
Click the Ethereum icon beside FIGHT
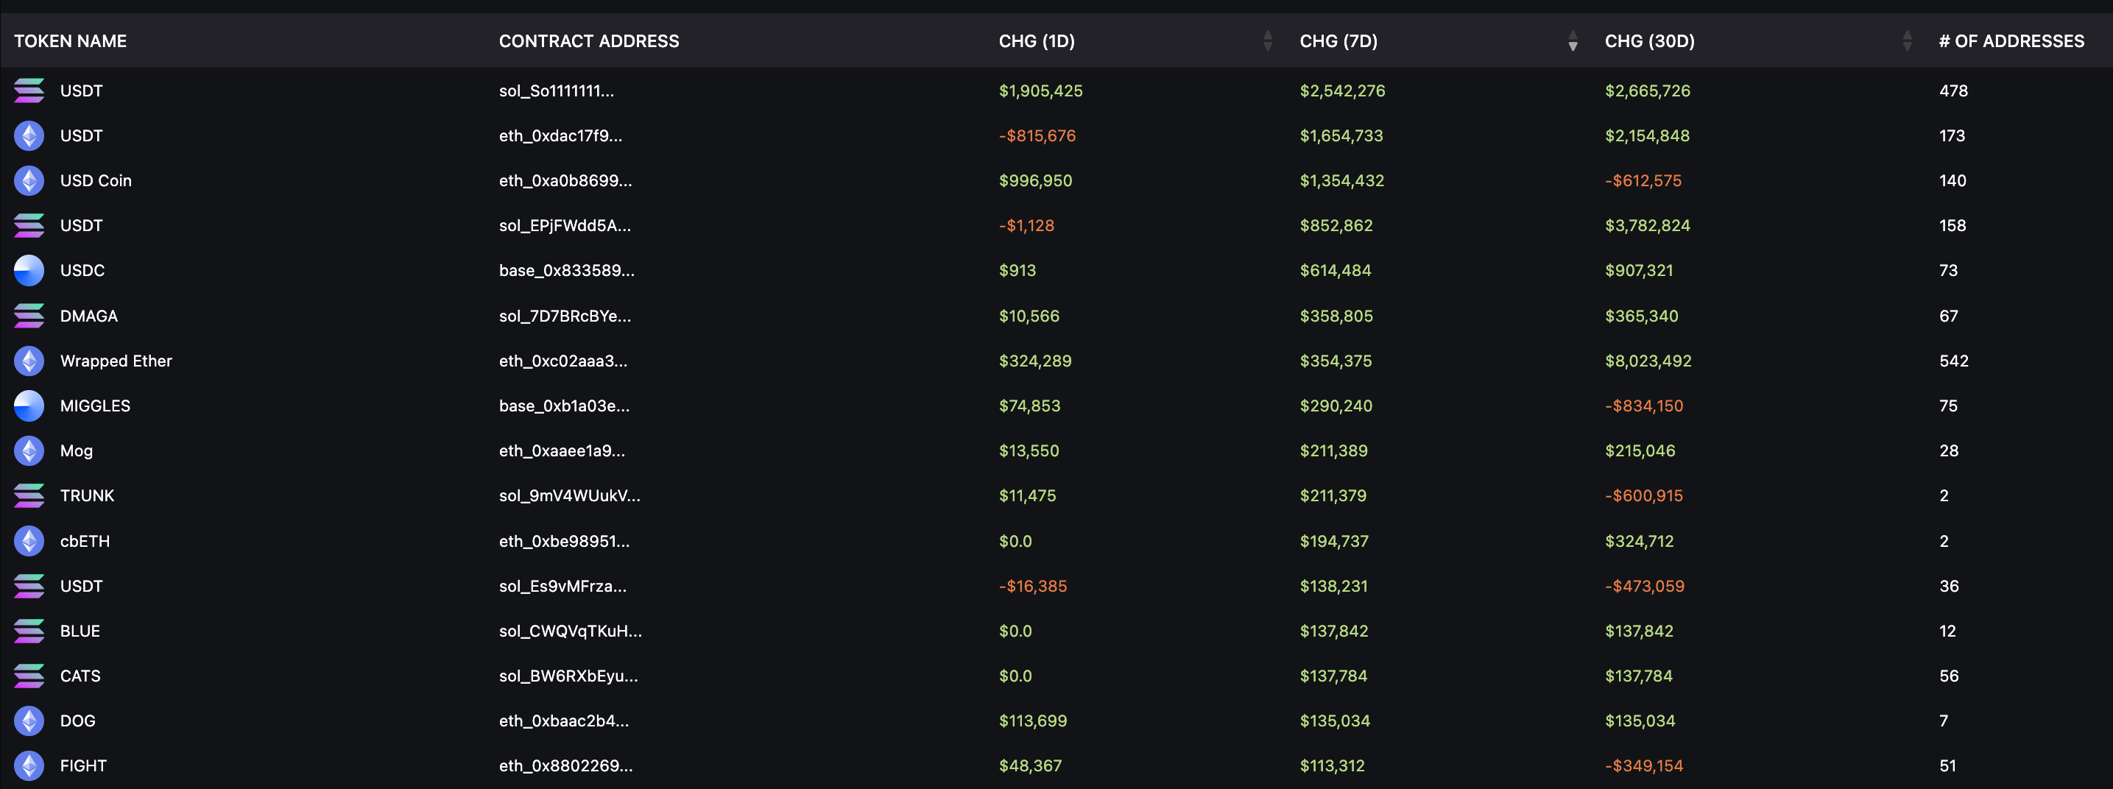29,765
